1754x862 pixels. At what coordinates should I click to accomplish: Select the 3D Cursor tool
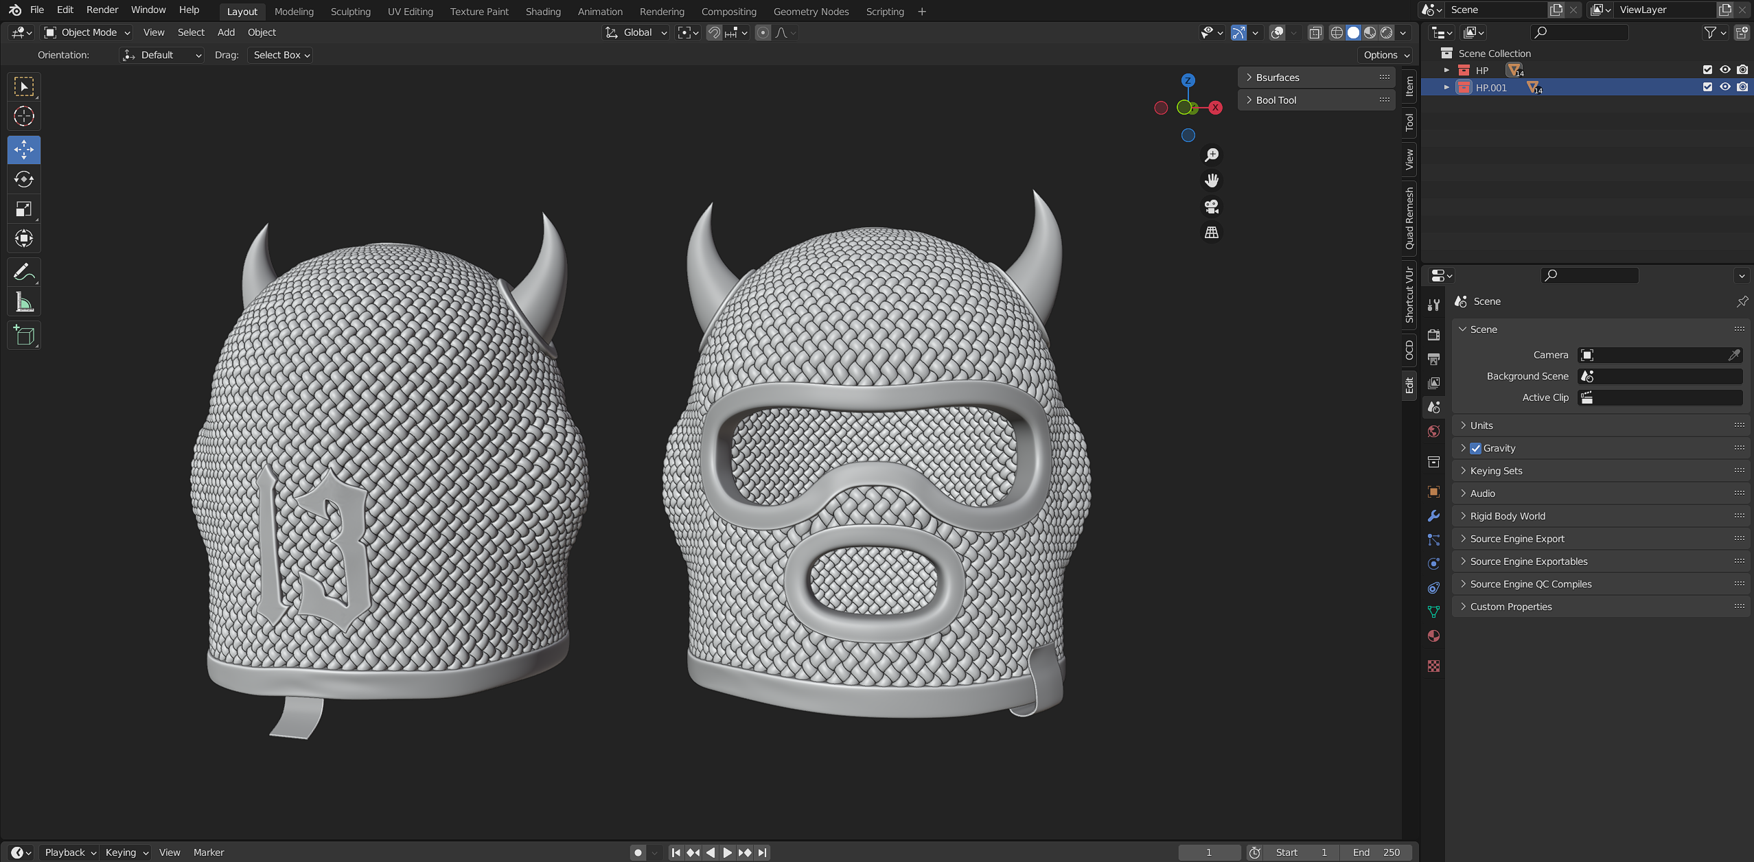tap(24, 116)
